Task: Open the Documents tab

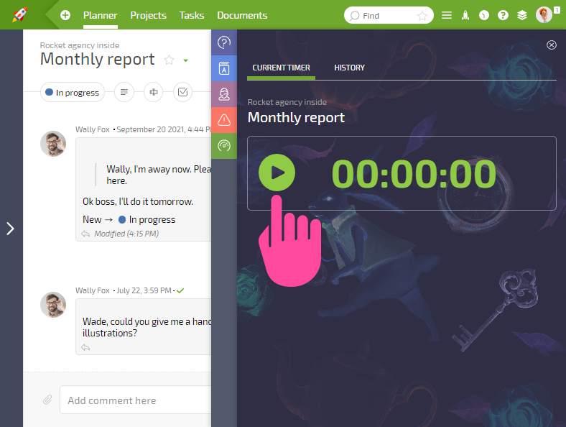Action: tap(242, 16)
